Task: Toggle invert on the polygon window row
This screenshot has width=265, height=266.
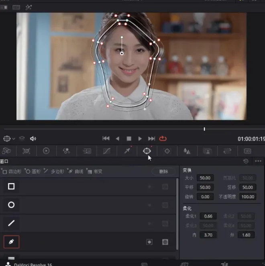Action: [x=149, y=223]
